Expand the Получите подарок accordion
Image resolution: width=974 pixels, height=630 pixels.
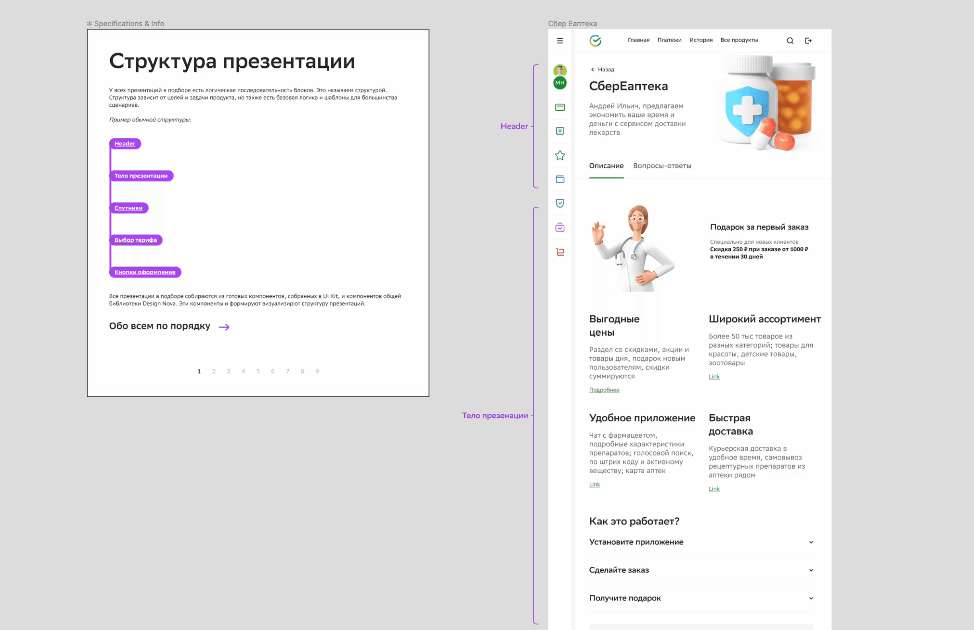pos(701,598)
